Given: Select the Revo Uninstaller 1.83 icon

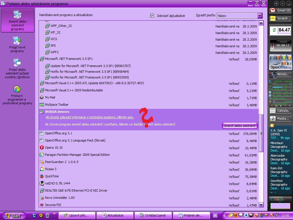Looking at the screenshot, I should point(41,198).
